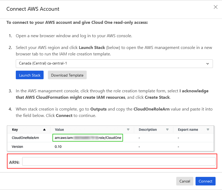Viewport: 222px width, 190px height.
Task: Select the CloudOneRoleArn value cell
Action: click(88, 138)
